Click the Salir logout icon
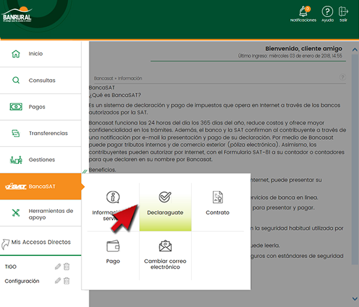 (343, 11)
